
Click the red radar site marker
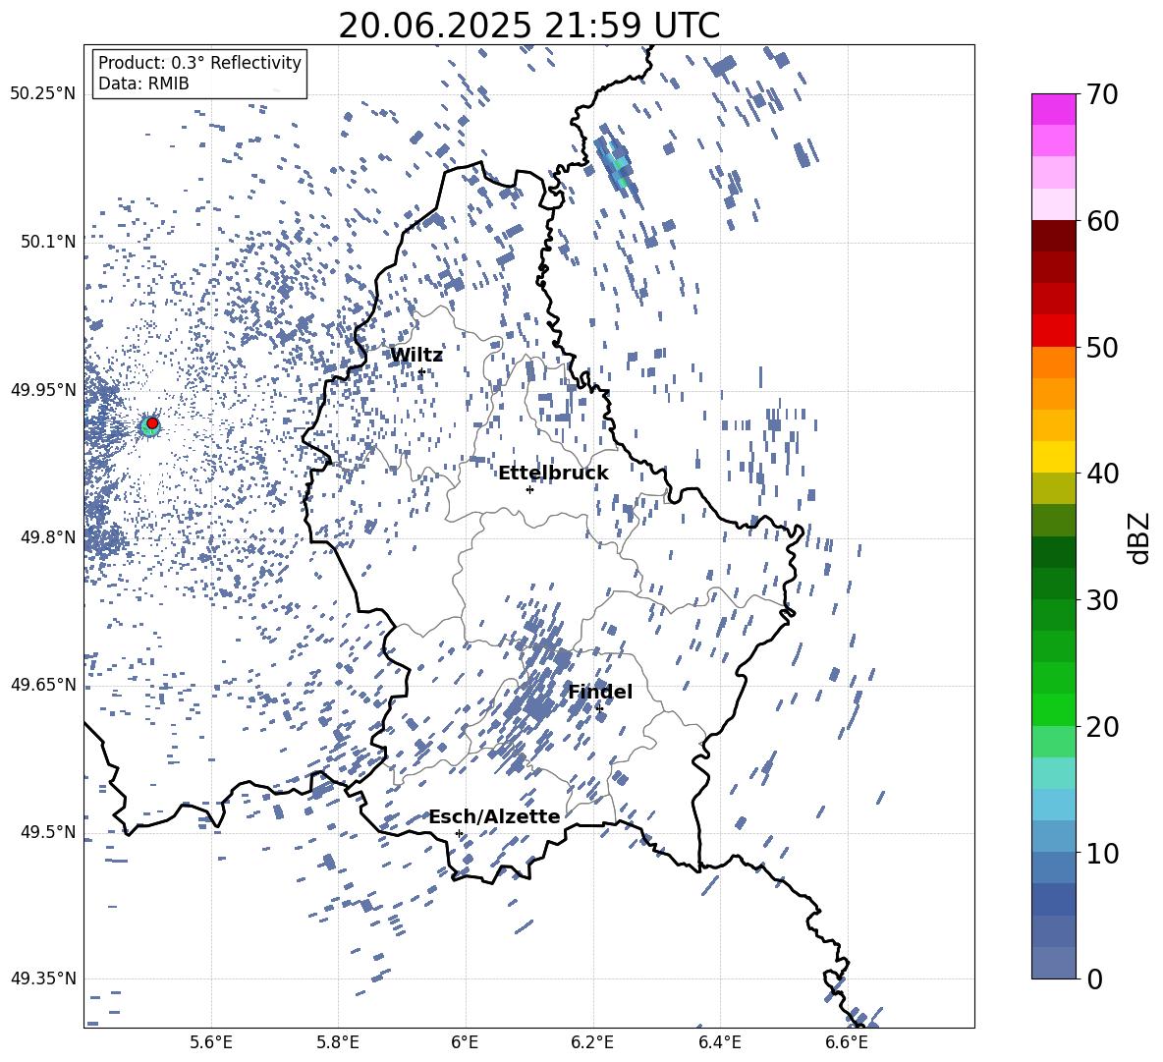point(152,423)
